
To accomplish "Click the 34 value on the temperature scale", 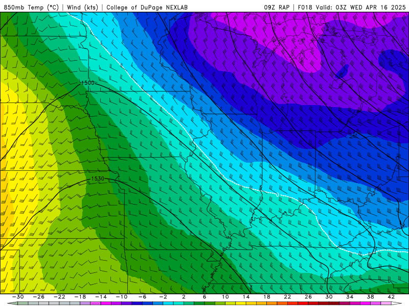I will pos(350,297).
